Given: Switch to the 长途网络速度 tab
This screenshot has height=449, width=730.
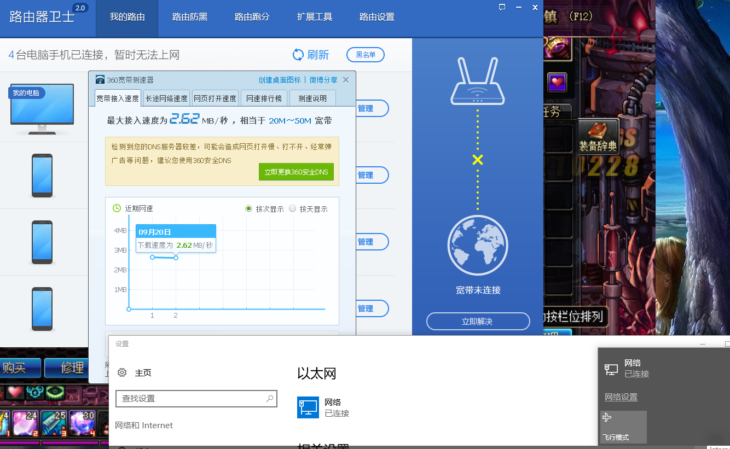Looking at the screenshot, I should (x=166, y=98).
